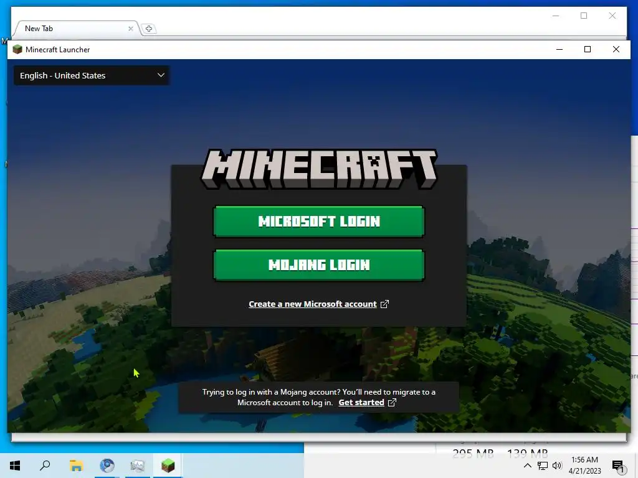Maximize the background browser window

coord(584,16)
